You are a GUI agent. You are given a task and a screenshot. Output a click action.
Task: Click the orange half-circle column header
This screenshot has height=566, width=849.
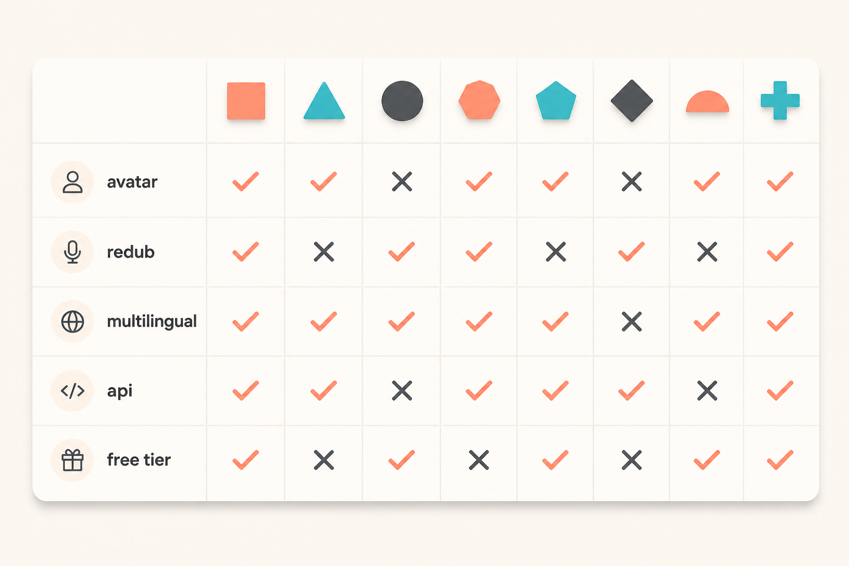point(707,102)
